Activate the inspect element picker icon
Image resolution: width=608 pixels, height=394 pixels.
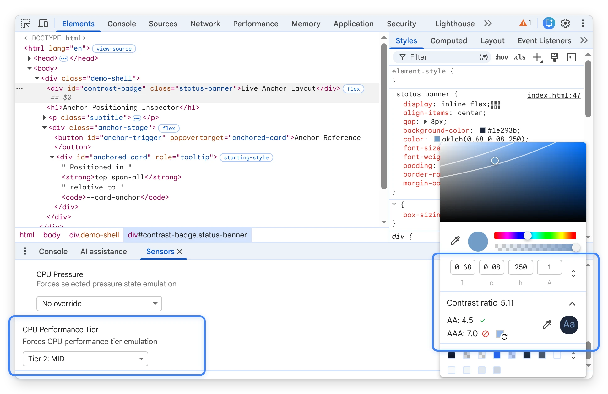(25, 24)
